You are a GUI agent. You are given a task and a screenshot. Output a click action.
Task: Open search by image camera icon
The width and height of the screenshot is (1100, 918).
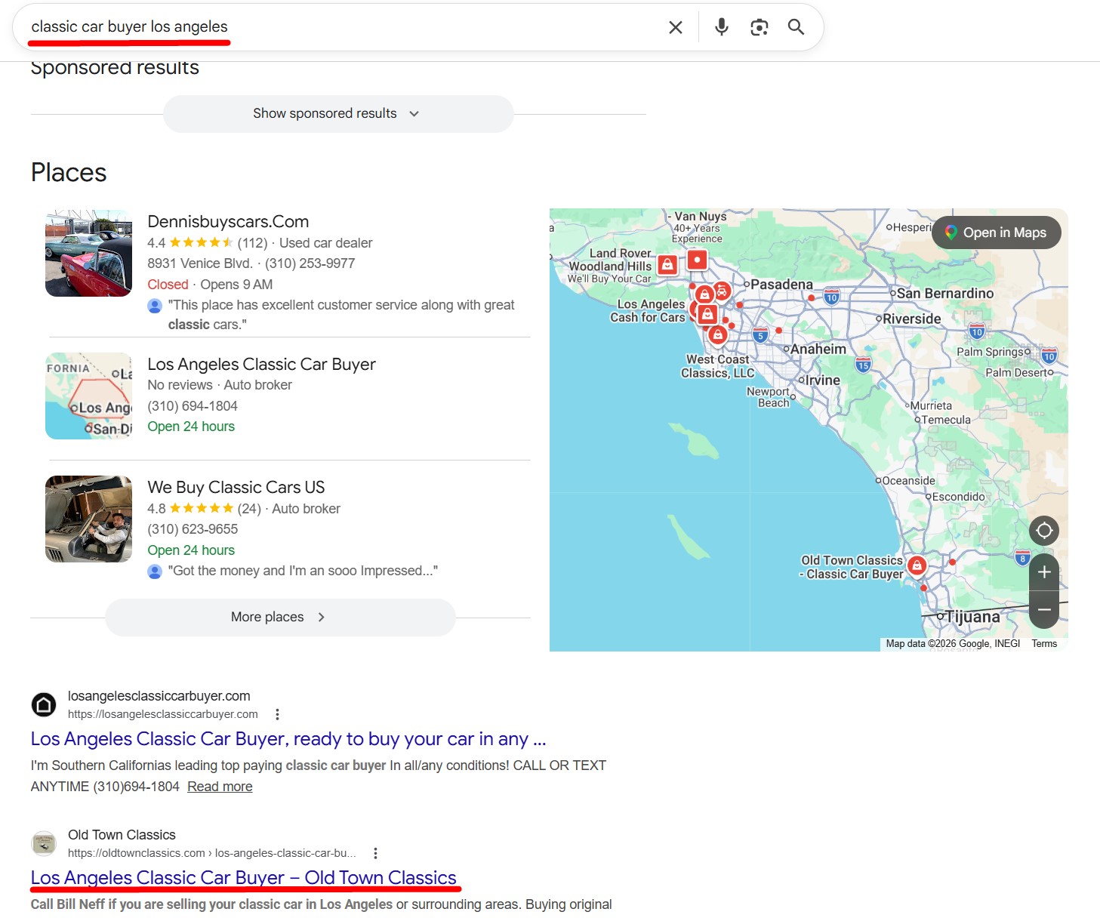[759, 27]
